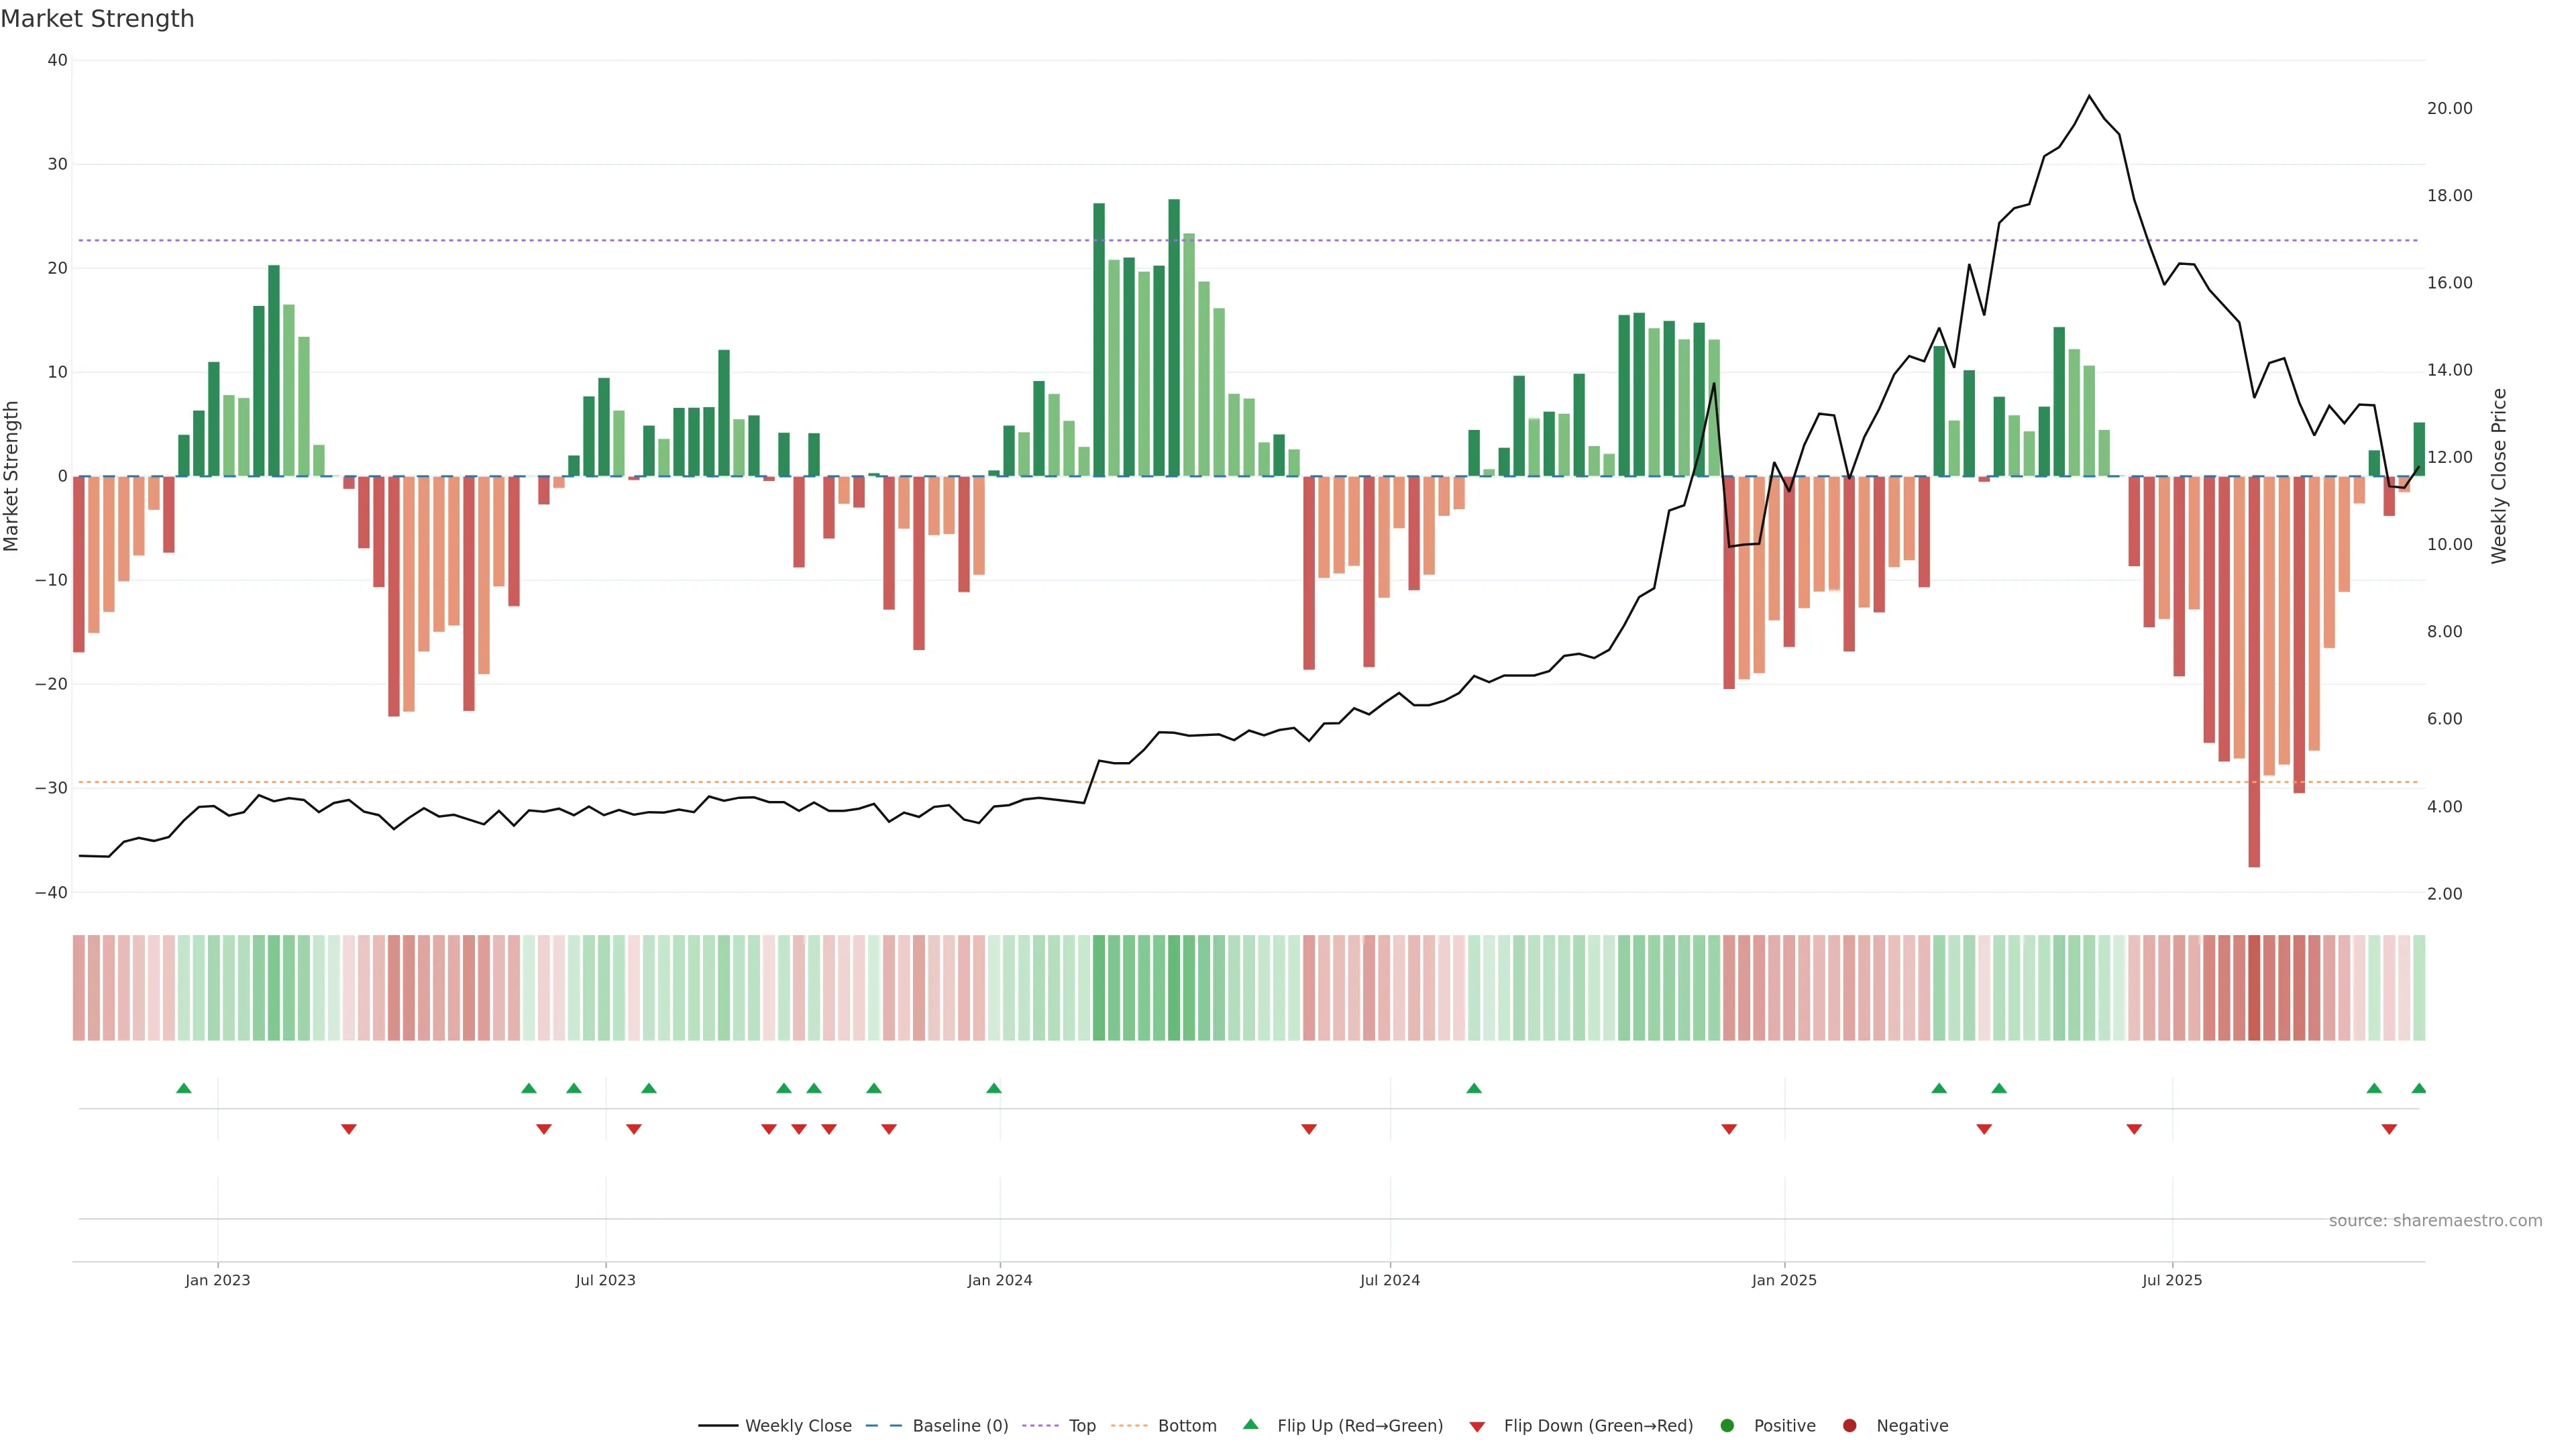Click the green Flip Up triangle legend icon
The image size is (2576, 1449).
pos(1250,1424)
